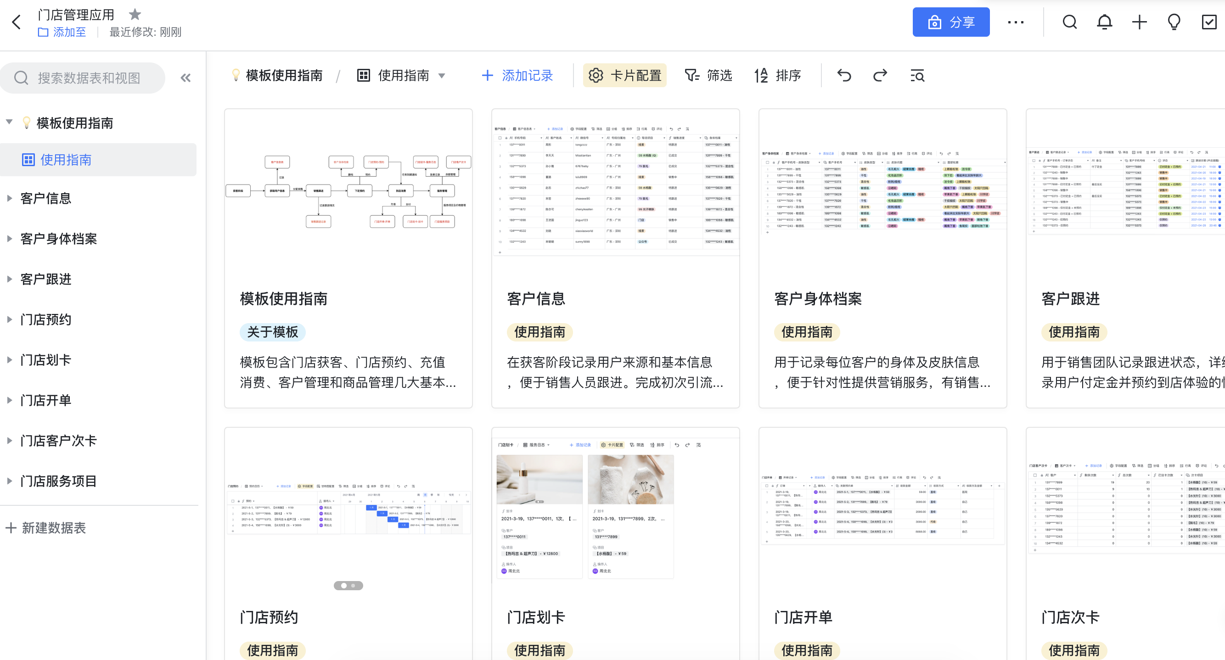
Task: Open the search magnifier in top bar
Action: 1069,22
